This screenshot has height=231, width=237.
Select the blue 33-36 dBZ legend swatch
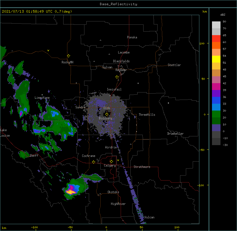coord(216,100)
